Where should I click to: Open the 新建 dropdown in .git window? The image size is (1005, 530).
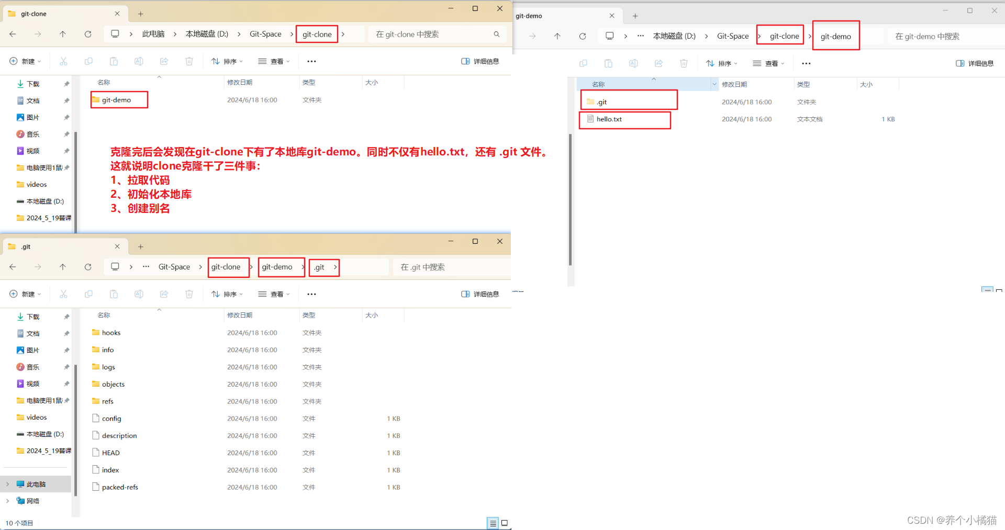click(25, 294)
